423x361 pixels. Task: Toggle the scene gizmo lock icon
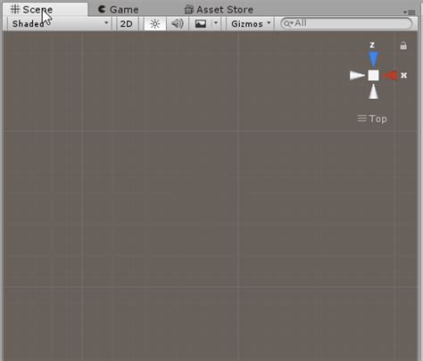tap(403, 45)
